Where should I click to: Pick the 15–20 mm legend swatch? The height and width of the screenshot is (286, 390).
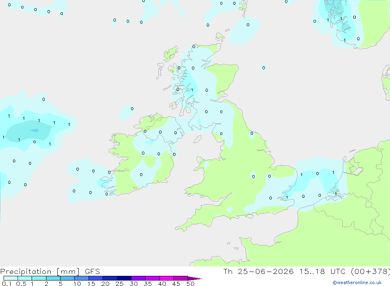pyautogui.click(x=96, y=278)
